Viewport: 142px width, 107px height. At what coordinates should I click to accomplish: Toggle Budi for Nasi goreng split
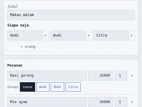pos(57,87)
